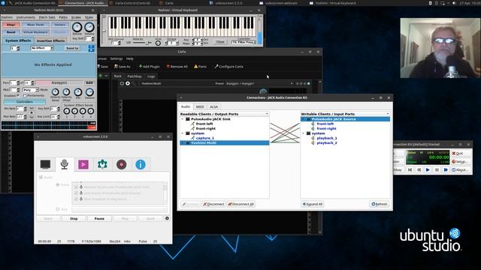Image resolution: width=481 pixels, height=270 pixels.
Task: Toggle the third Pulse device checkbox
Action: click(76, 199)
